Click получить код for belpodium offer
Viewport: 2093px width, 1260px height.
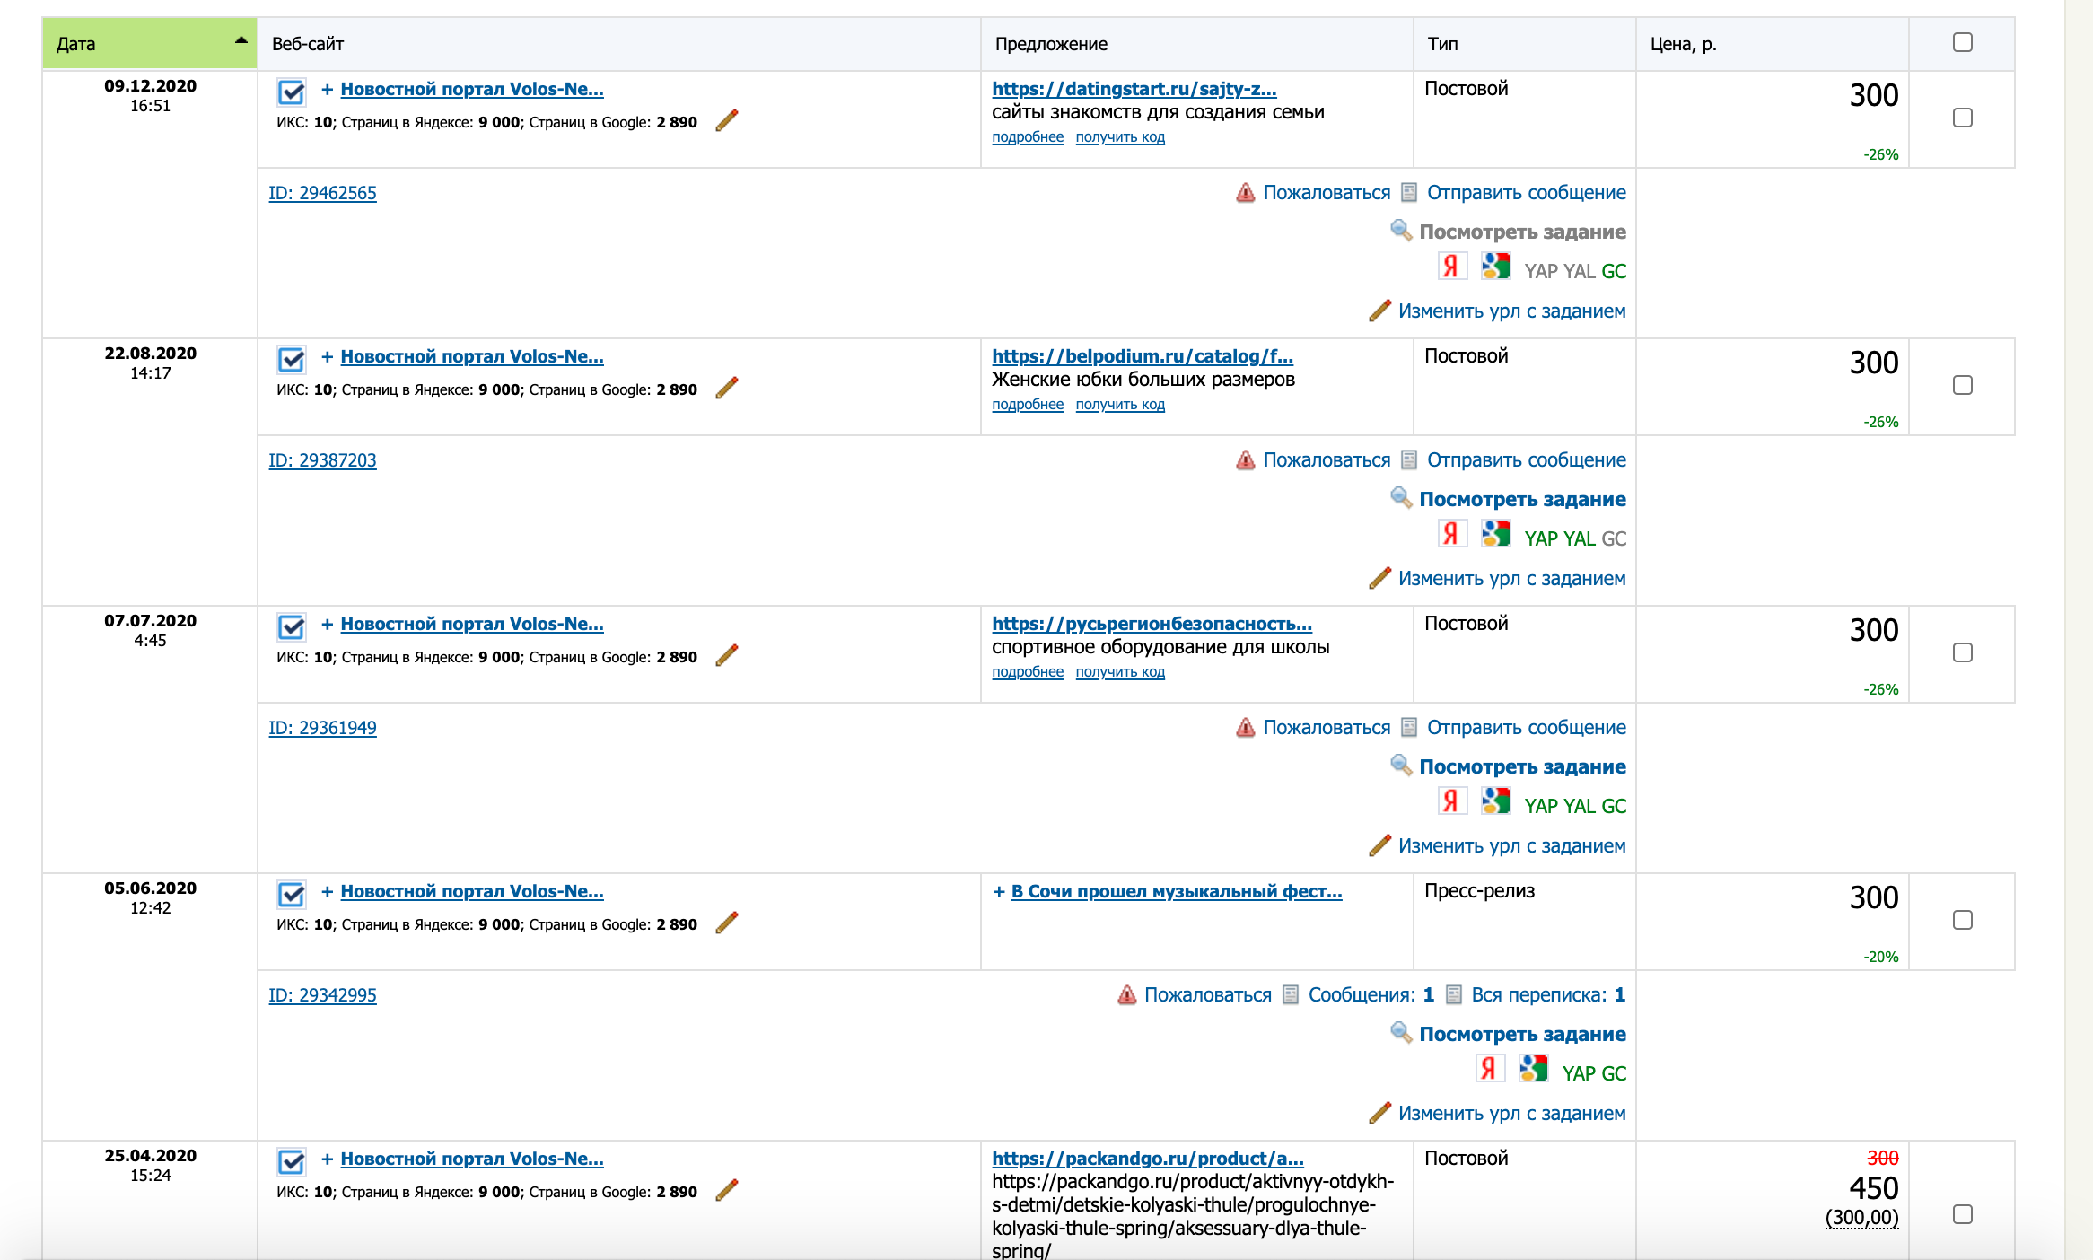click(x=1120, y=405)
